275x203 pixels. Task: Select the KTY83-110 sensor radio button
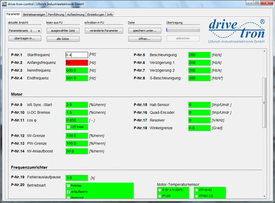(x=196, y=196)
